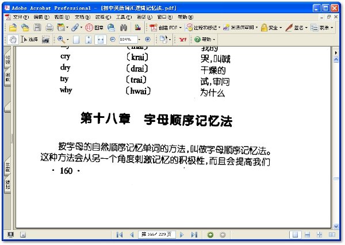Open the zoom percentage dropdown arrow
345x245 pixels.
139,40
